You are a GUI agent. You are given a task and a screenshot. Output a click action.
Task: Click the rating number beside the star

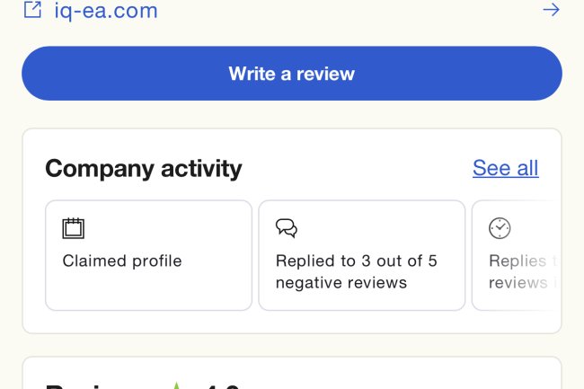(x=223, y=386)
